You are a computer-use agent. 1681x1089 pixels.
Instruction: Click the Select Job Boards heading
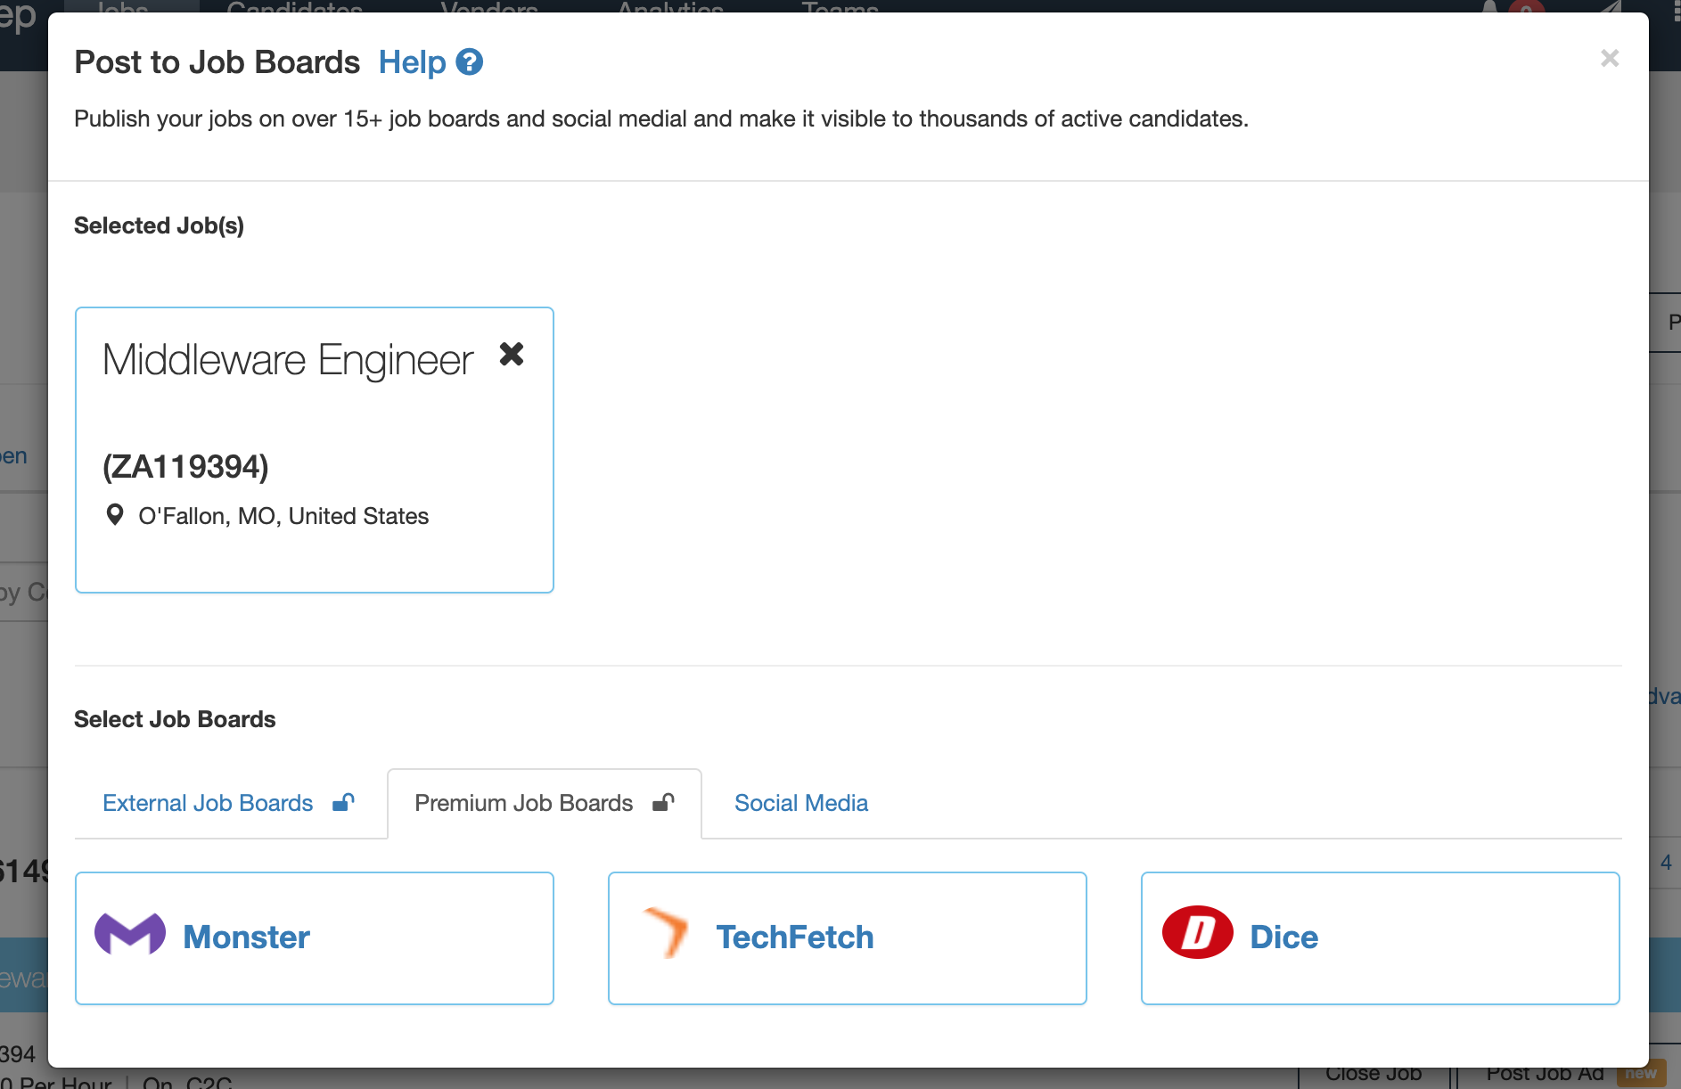pos(175,719)
